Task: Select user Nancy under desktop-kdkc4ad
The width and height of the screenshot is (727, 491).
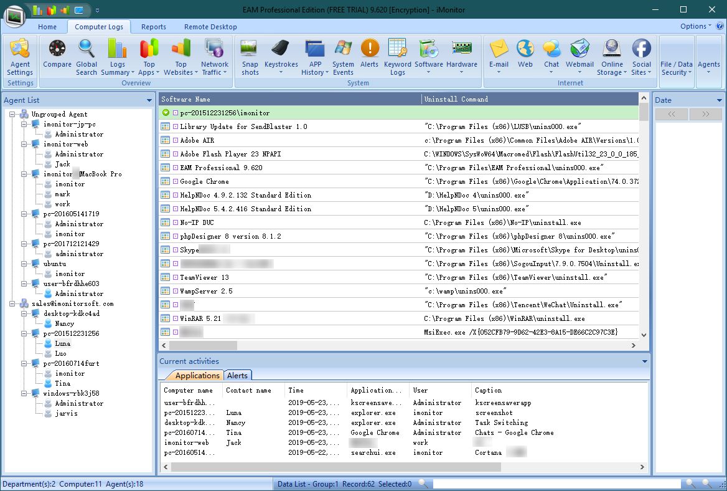Action: 65,323
